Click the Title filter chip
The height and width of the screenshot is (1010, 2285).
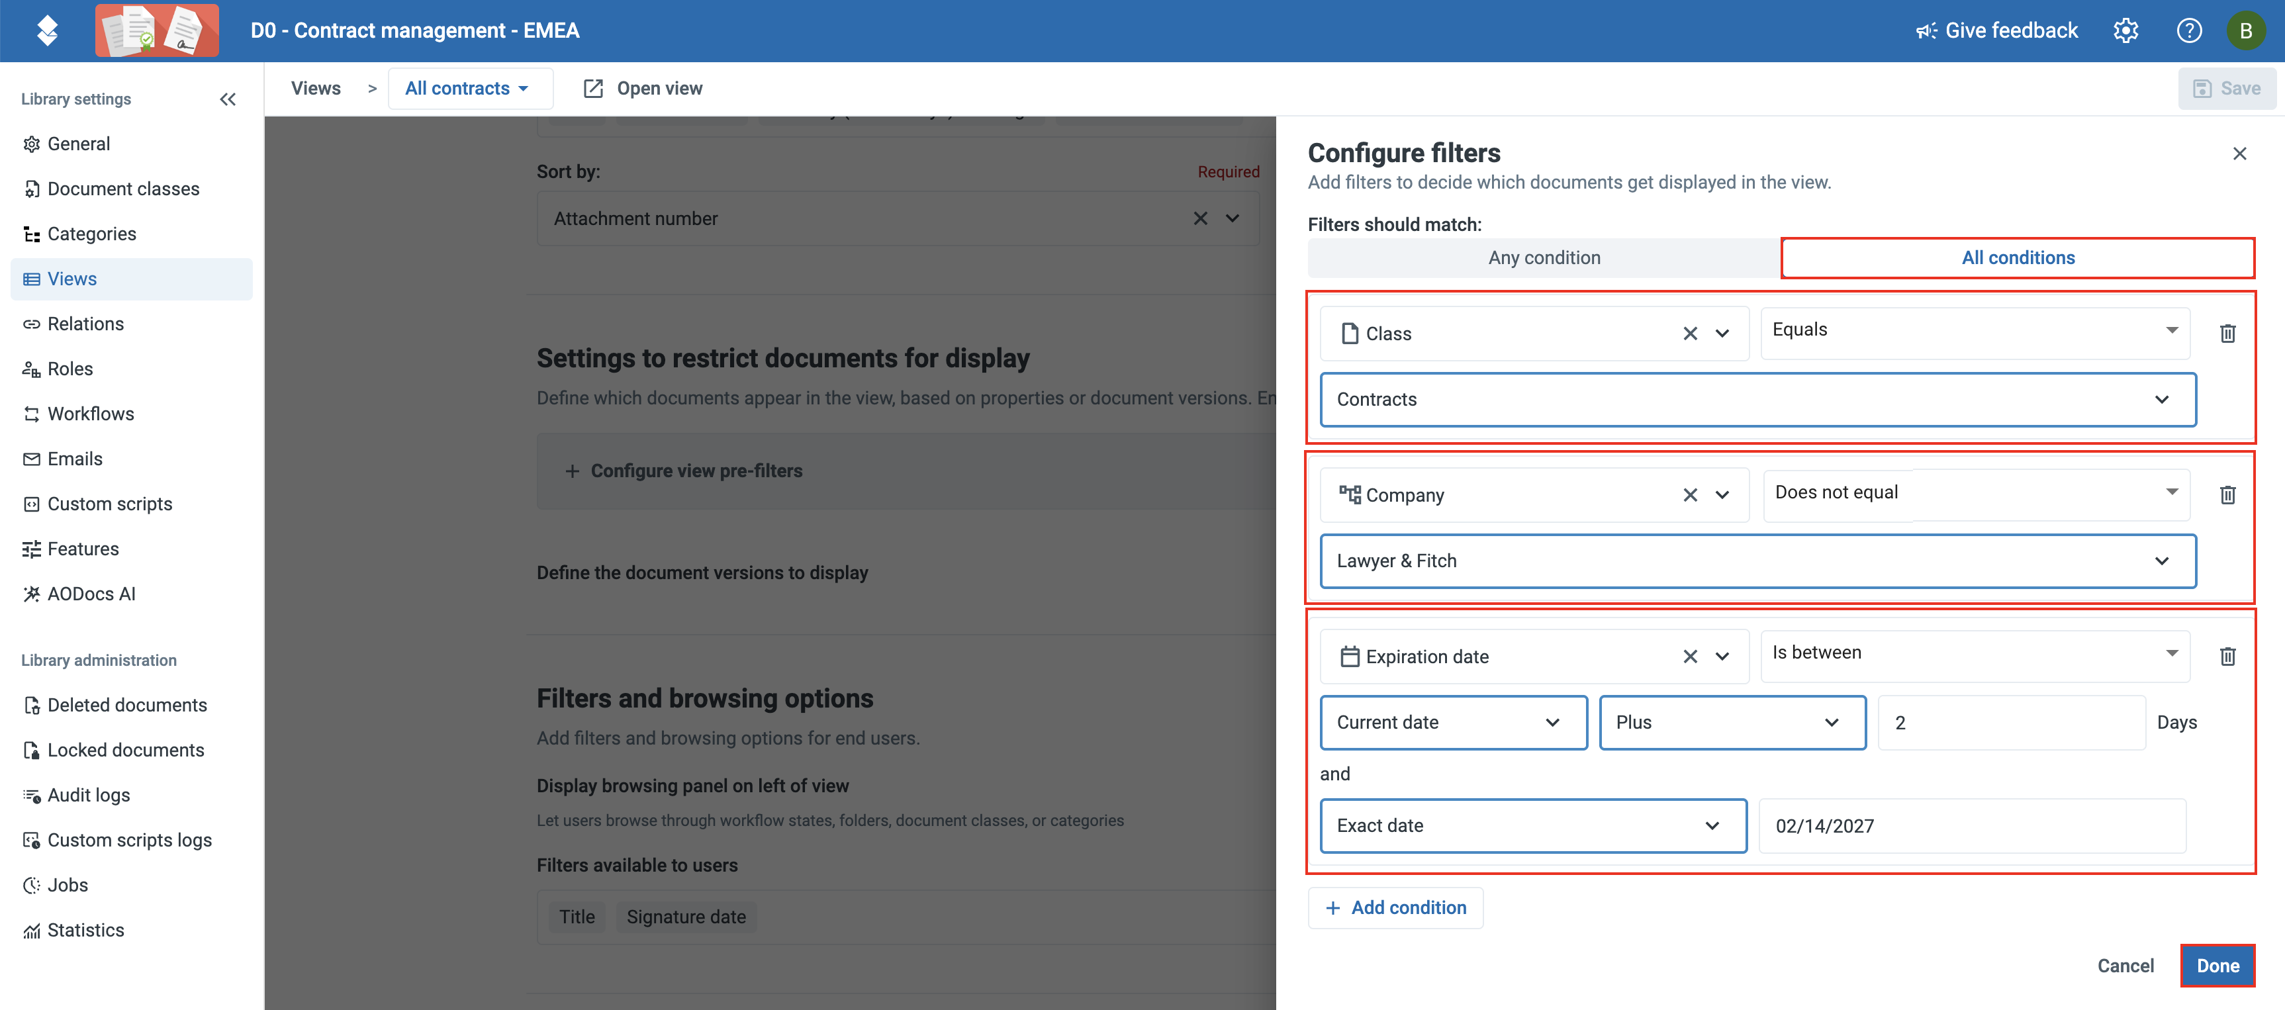577,917
